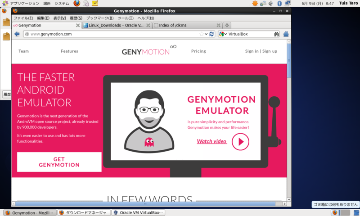Open the ファイル(F) menu
Image resolution: width=360 pixels, height=216 pixels.
point(23,18)
